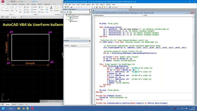
Task: Click the New file icon in AutoCAD quick access
Action: pyautogui.click(x=7, y=2)
